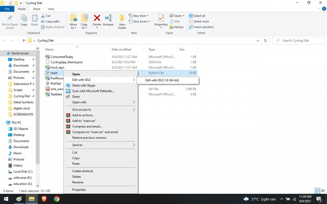
Task: Click the red Delete icon in ribbon
Action: pyautogui.click(x=97, y=18)
